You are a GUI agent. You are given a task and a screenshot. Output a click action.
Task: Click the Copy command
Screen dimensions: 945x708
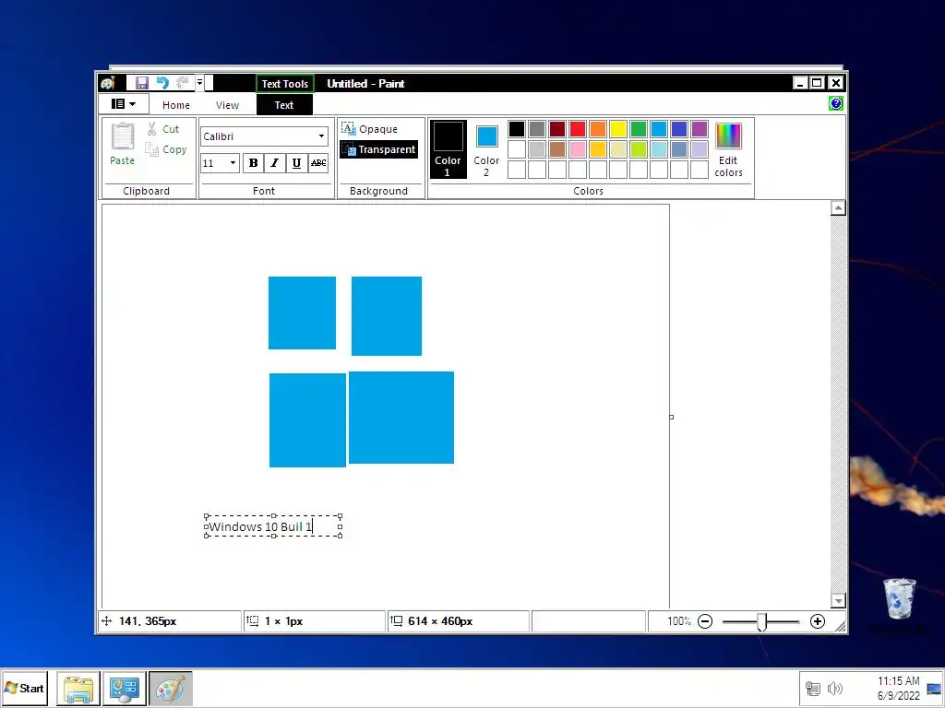pyautogui.click(x=166, y=149)
